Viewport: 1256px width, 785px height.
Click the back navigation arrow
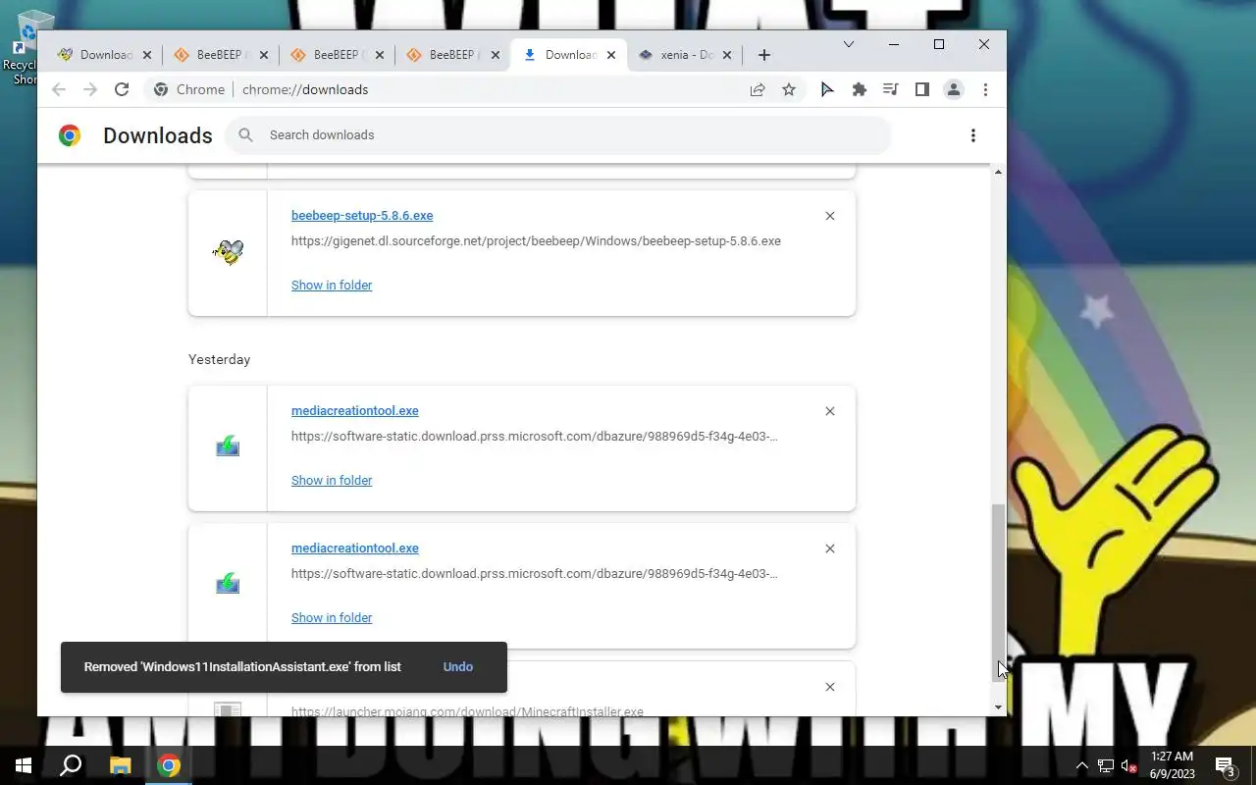pyautogui.click(x=59, y=89)
